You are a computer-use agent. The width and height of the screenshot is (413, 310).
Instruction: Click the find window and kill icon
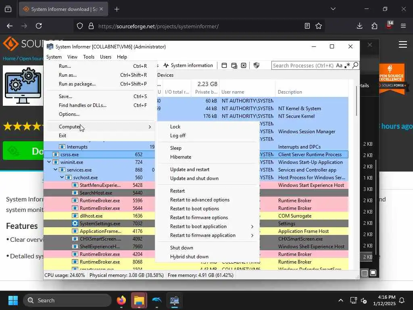(x=244, y=65)
